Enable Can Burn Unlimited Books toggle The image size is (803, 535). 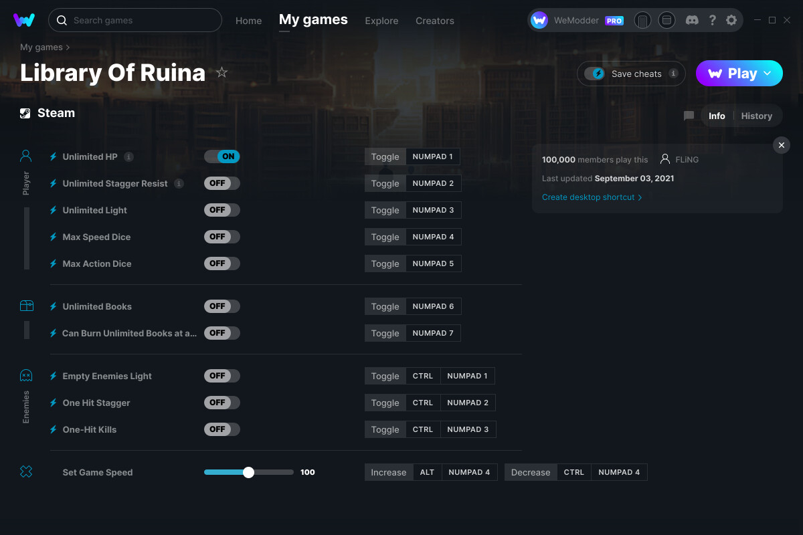pos(222,333)
